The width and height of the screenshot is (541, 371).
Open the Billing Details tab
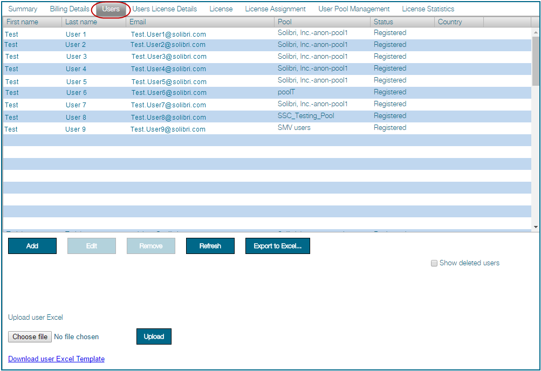pyautogui.click(x=69, y=9)
